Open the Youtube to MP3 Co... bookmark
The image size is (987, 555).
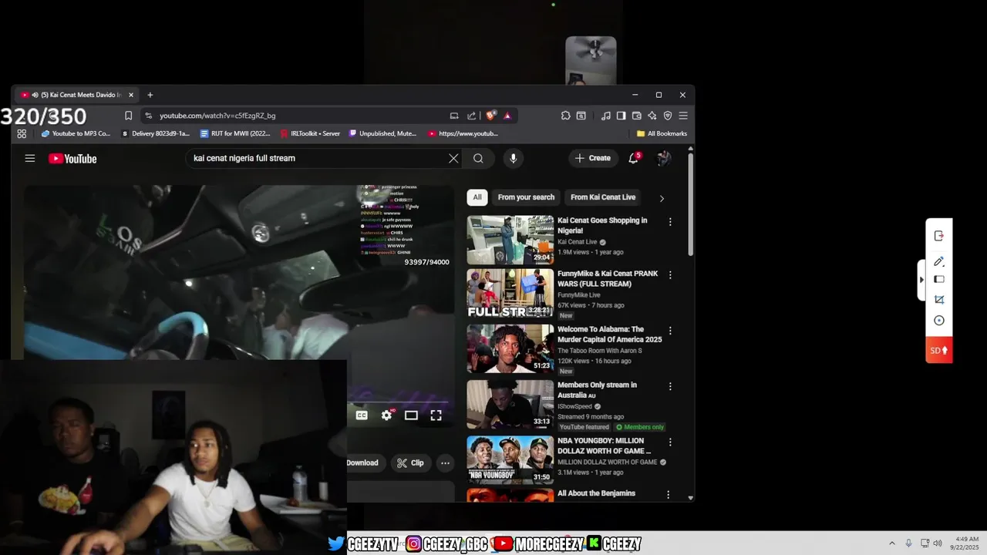76,133
